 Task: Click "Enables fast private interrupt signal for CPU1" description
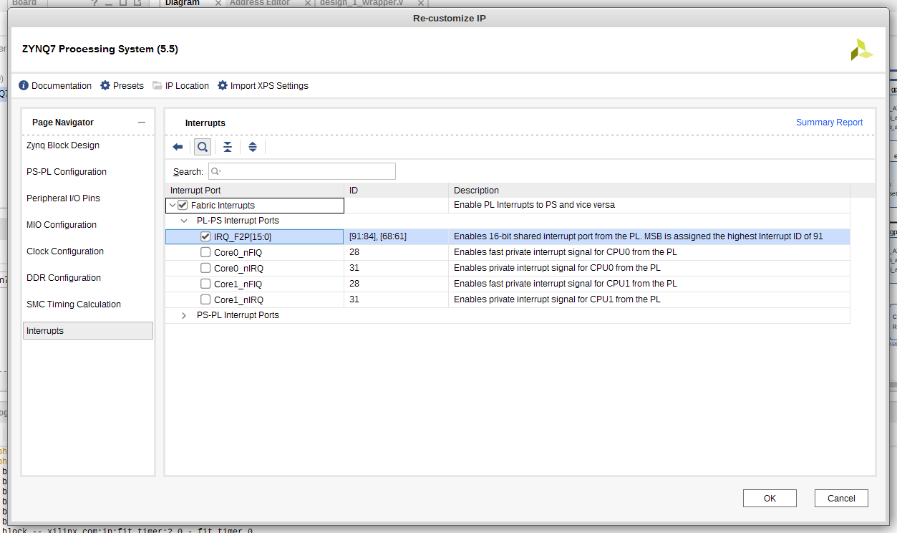pos(566,284)
